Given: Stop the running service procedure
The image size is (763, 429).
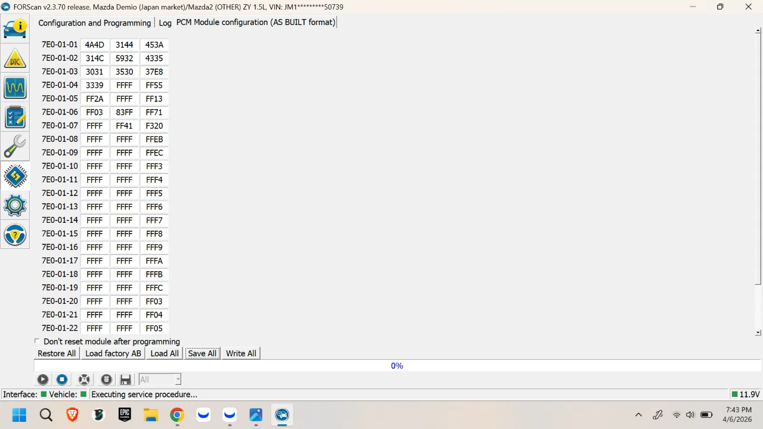Looking at the screenshot, I should click(61, 380).
